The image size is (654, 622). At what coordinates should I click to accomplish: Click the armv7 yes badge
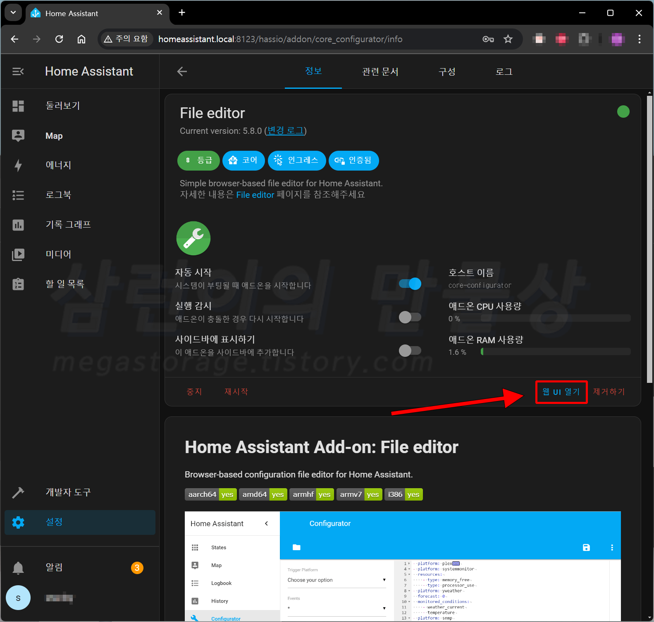(x=359, y=494)
